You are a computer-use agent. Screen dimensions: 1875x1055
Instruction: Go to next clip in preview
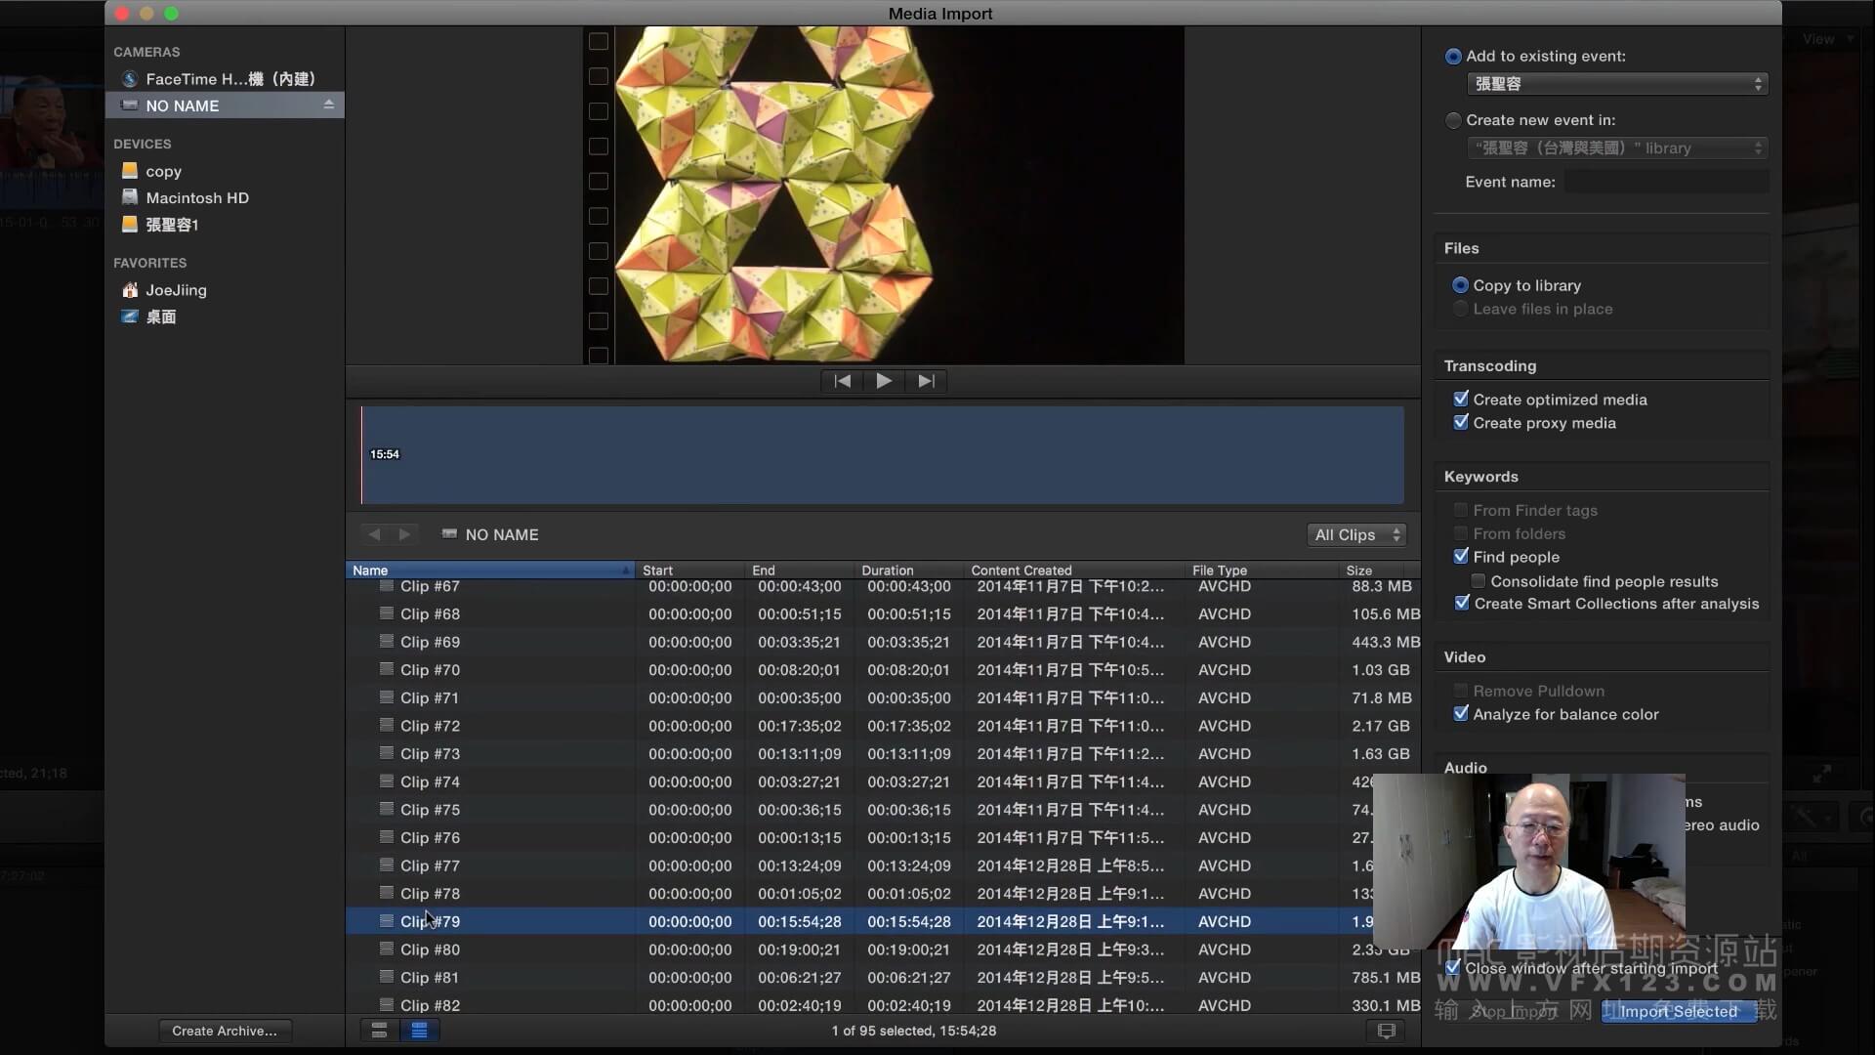[926, 381]
